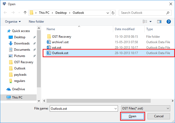Click the search magnifier icon
The height and width of the screenshot is (123, 175).
coord(168,13)
